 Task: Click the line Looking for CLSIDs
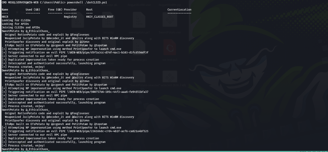[16, 20]
